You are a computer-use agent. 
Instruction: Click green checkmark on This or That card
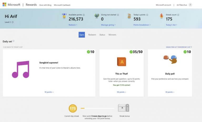(x=131, y=52)
